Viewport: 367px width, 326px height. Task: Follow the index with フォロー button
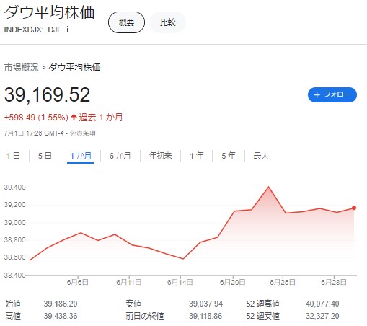click(x=332, y=94)
